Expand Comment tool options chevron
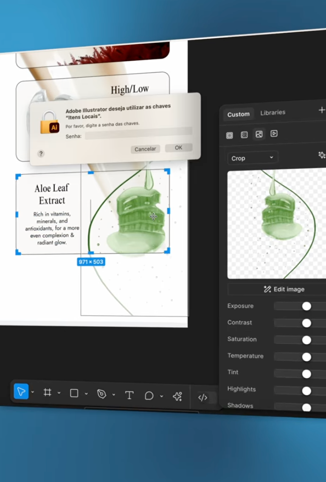Screen dimensions: 326x482 click(161, 397)
